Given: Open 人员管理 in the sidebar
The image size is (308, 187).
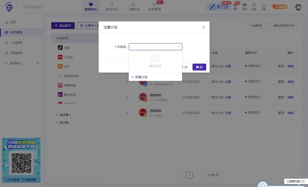Looking at the screenshot, I should 16,43.
